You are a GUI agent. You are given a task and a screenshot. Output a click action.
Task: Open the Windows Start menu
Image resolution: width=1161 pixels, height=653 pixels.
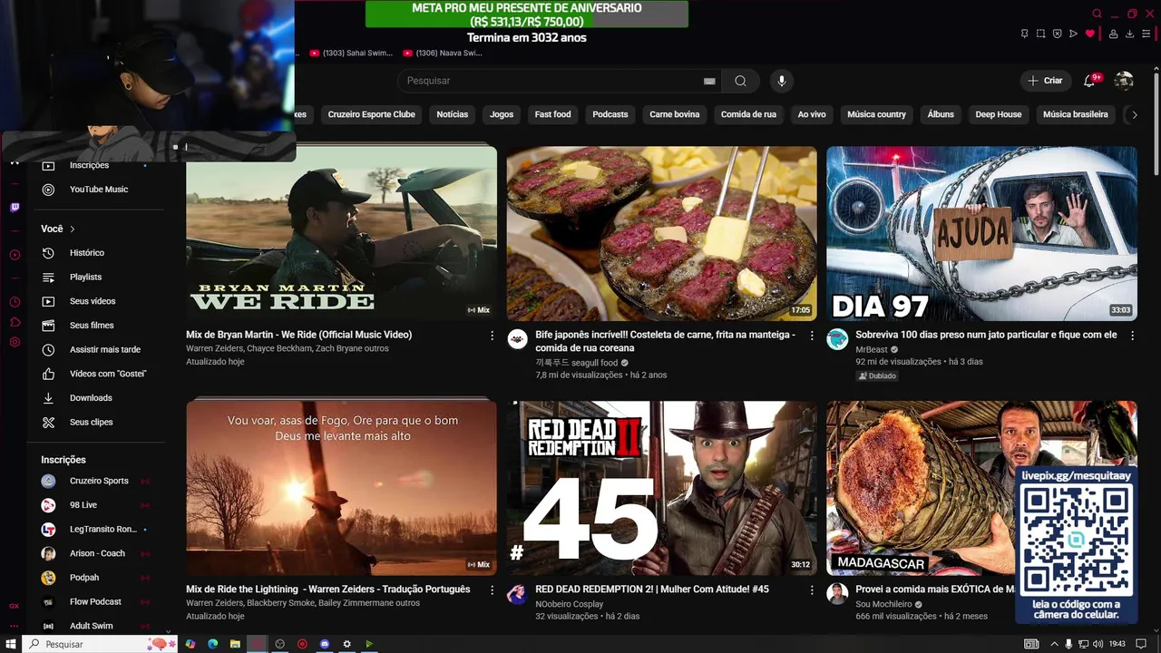pyautogui.click(x=12, y=644)
